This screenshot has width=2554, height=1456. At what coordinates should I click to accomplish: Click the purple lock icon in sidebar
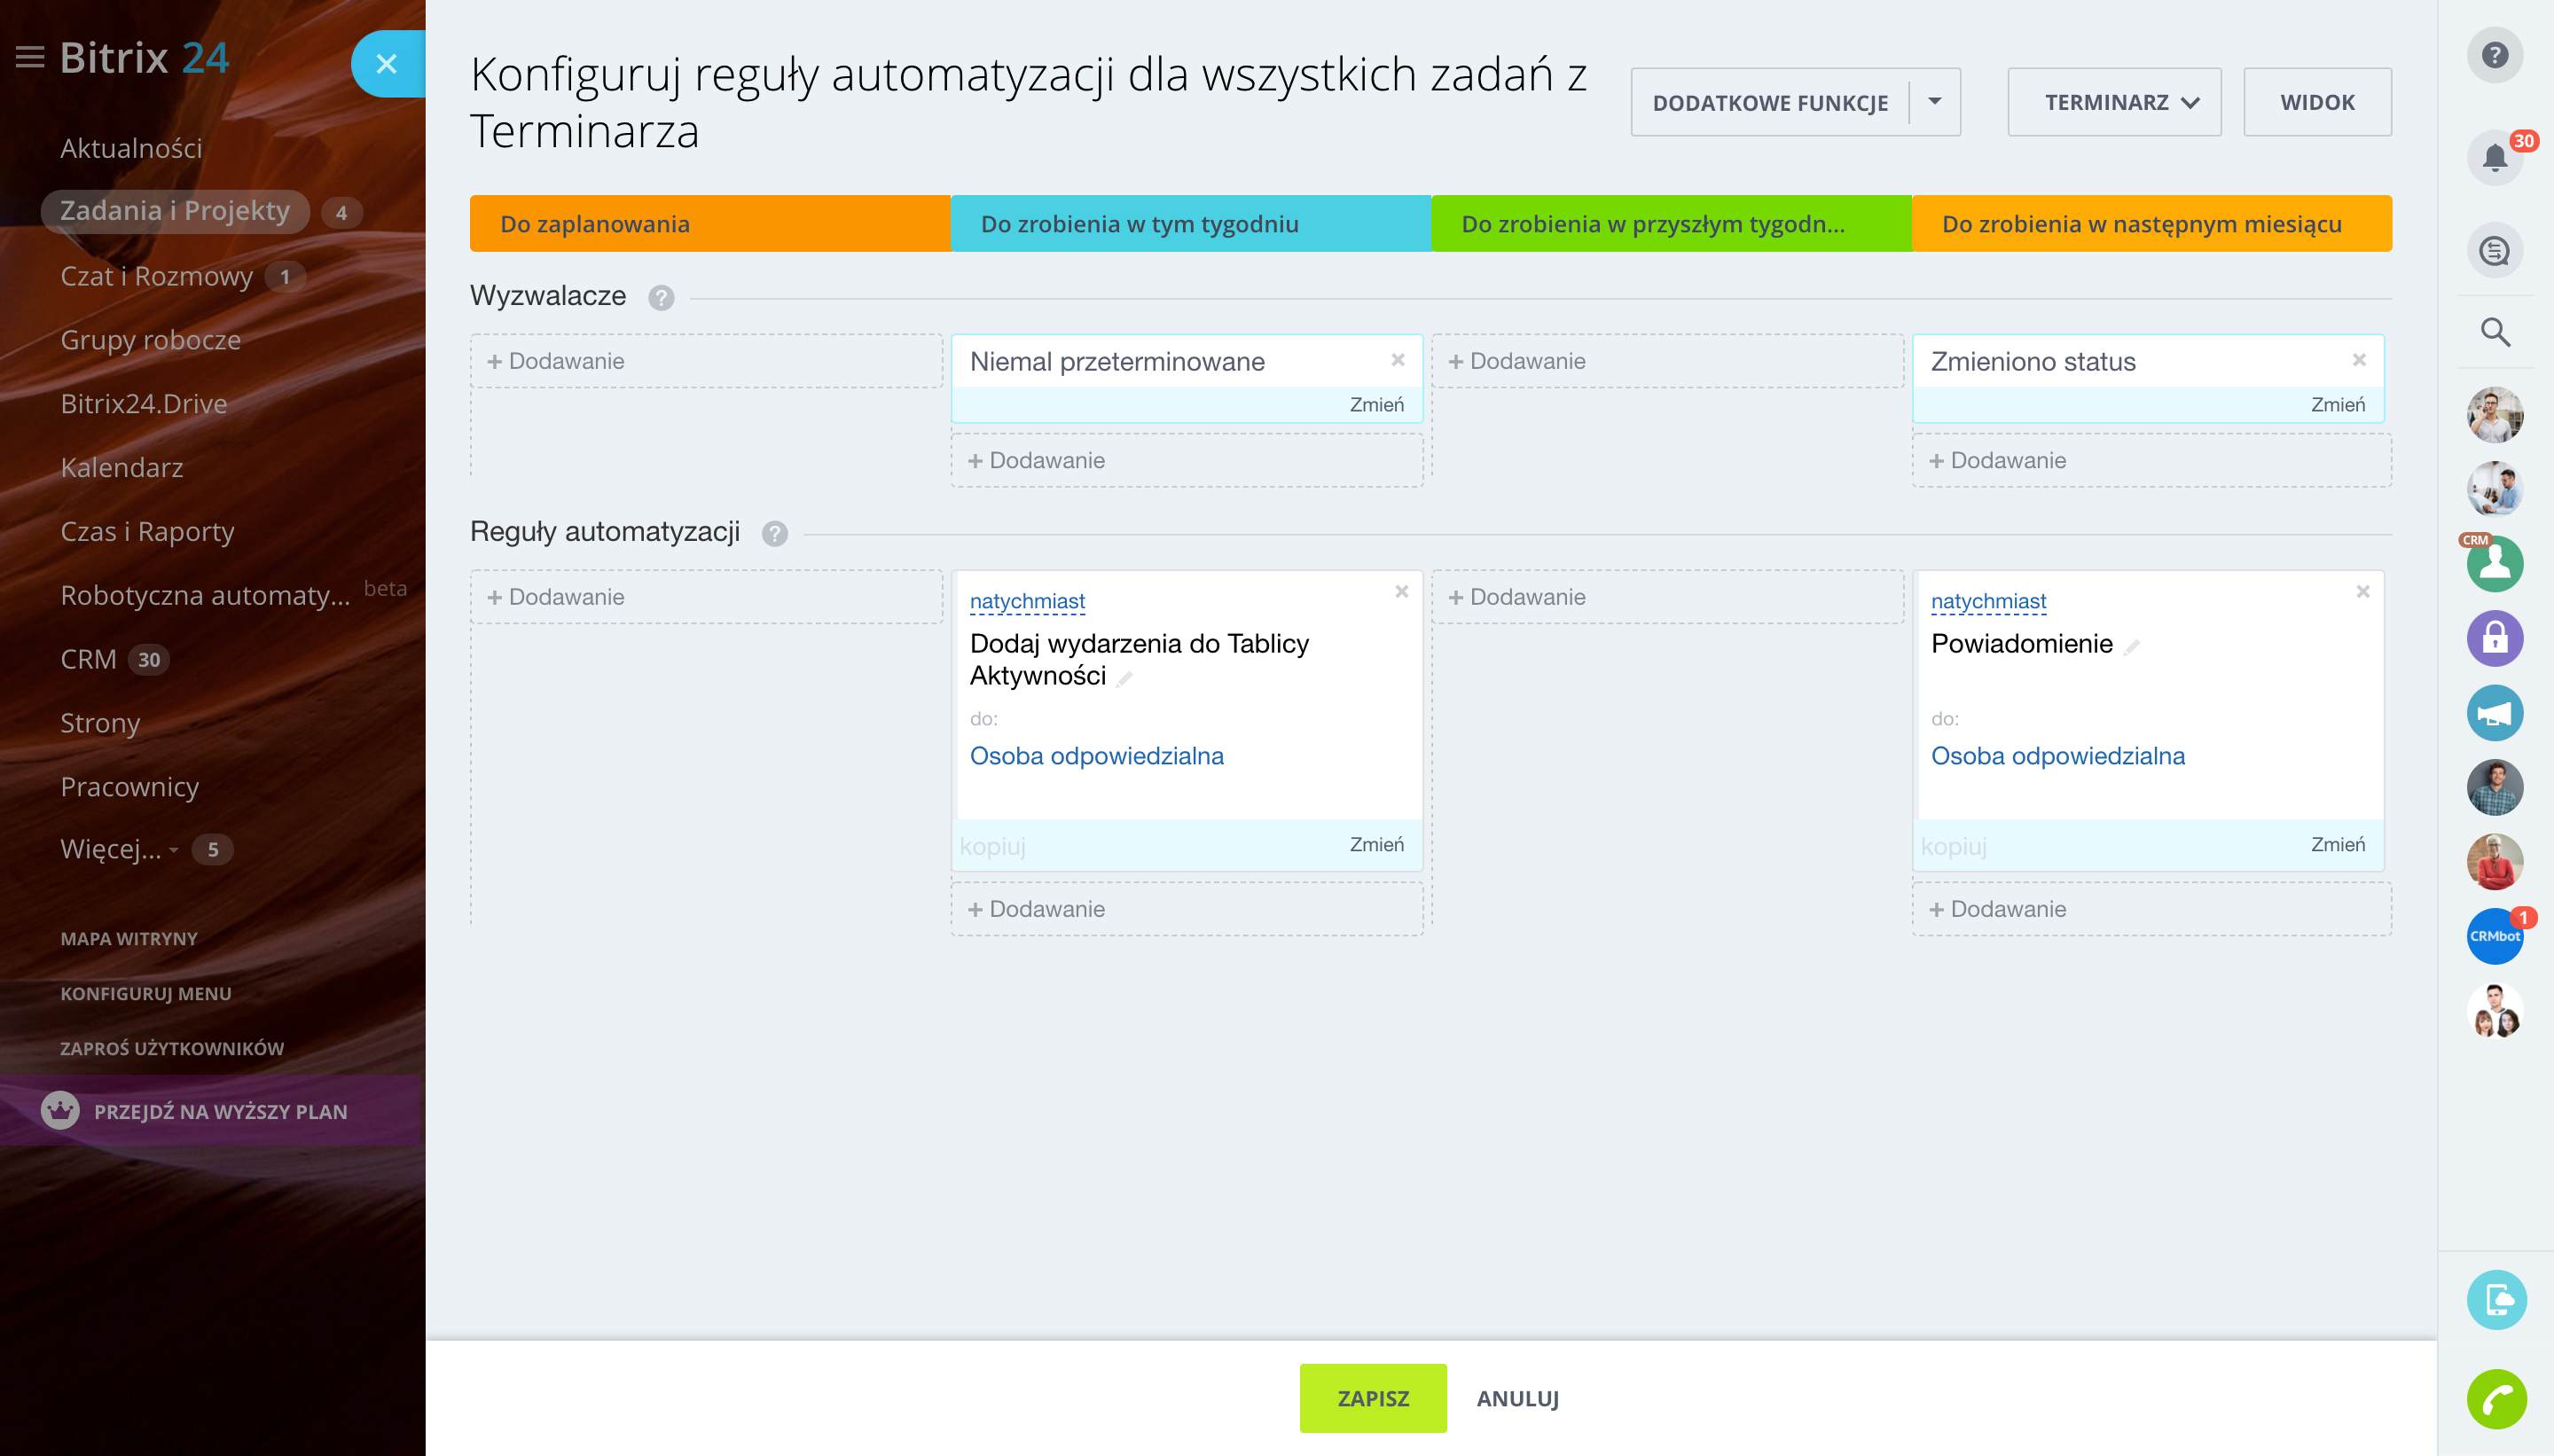click(x=2494, y=638)
